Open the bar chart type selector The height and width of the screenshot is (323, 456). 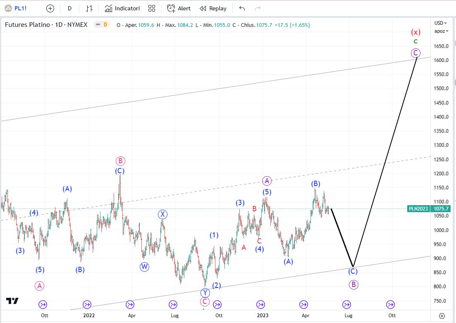click(x=89, y=8)
